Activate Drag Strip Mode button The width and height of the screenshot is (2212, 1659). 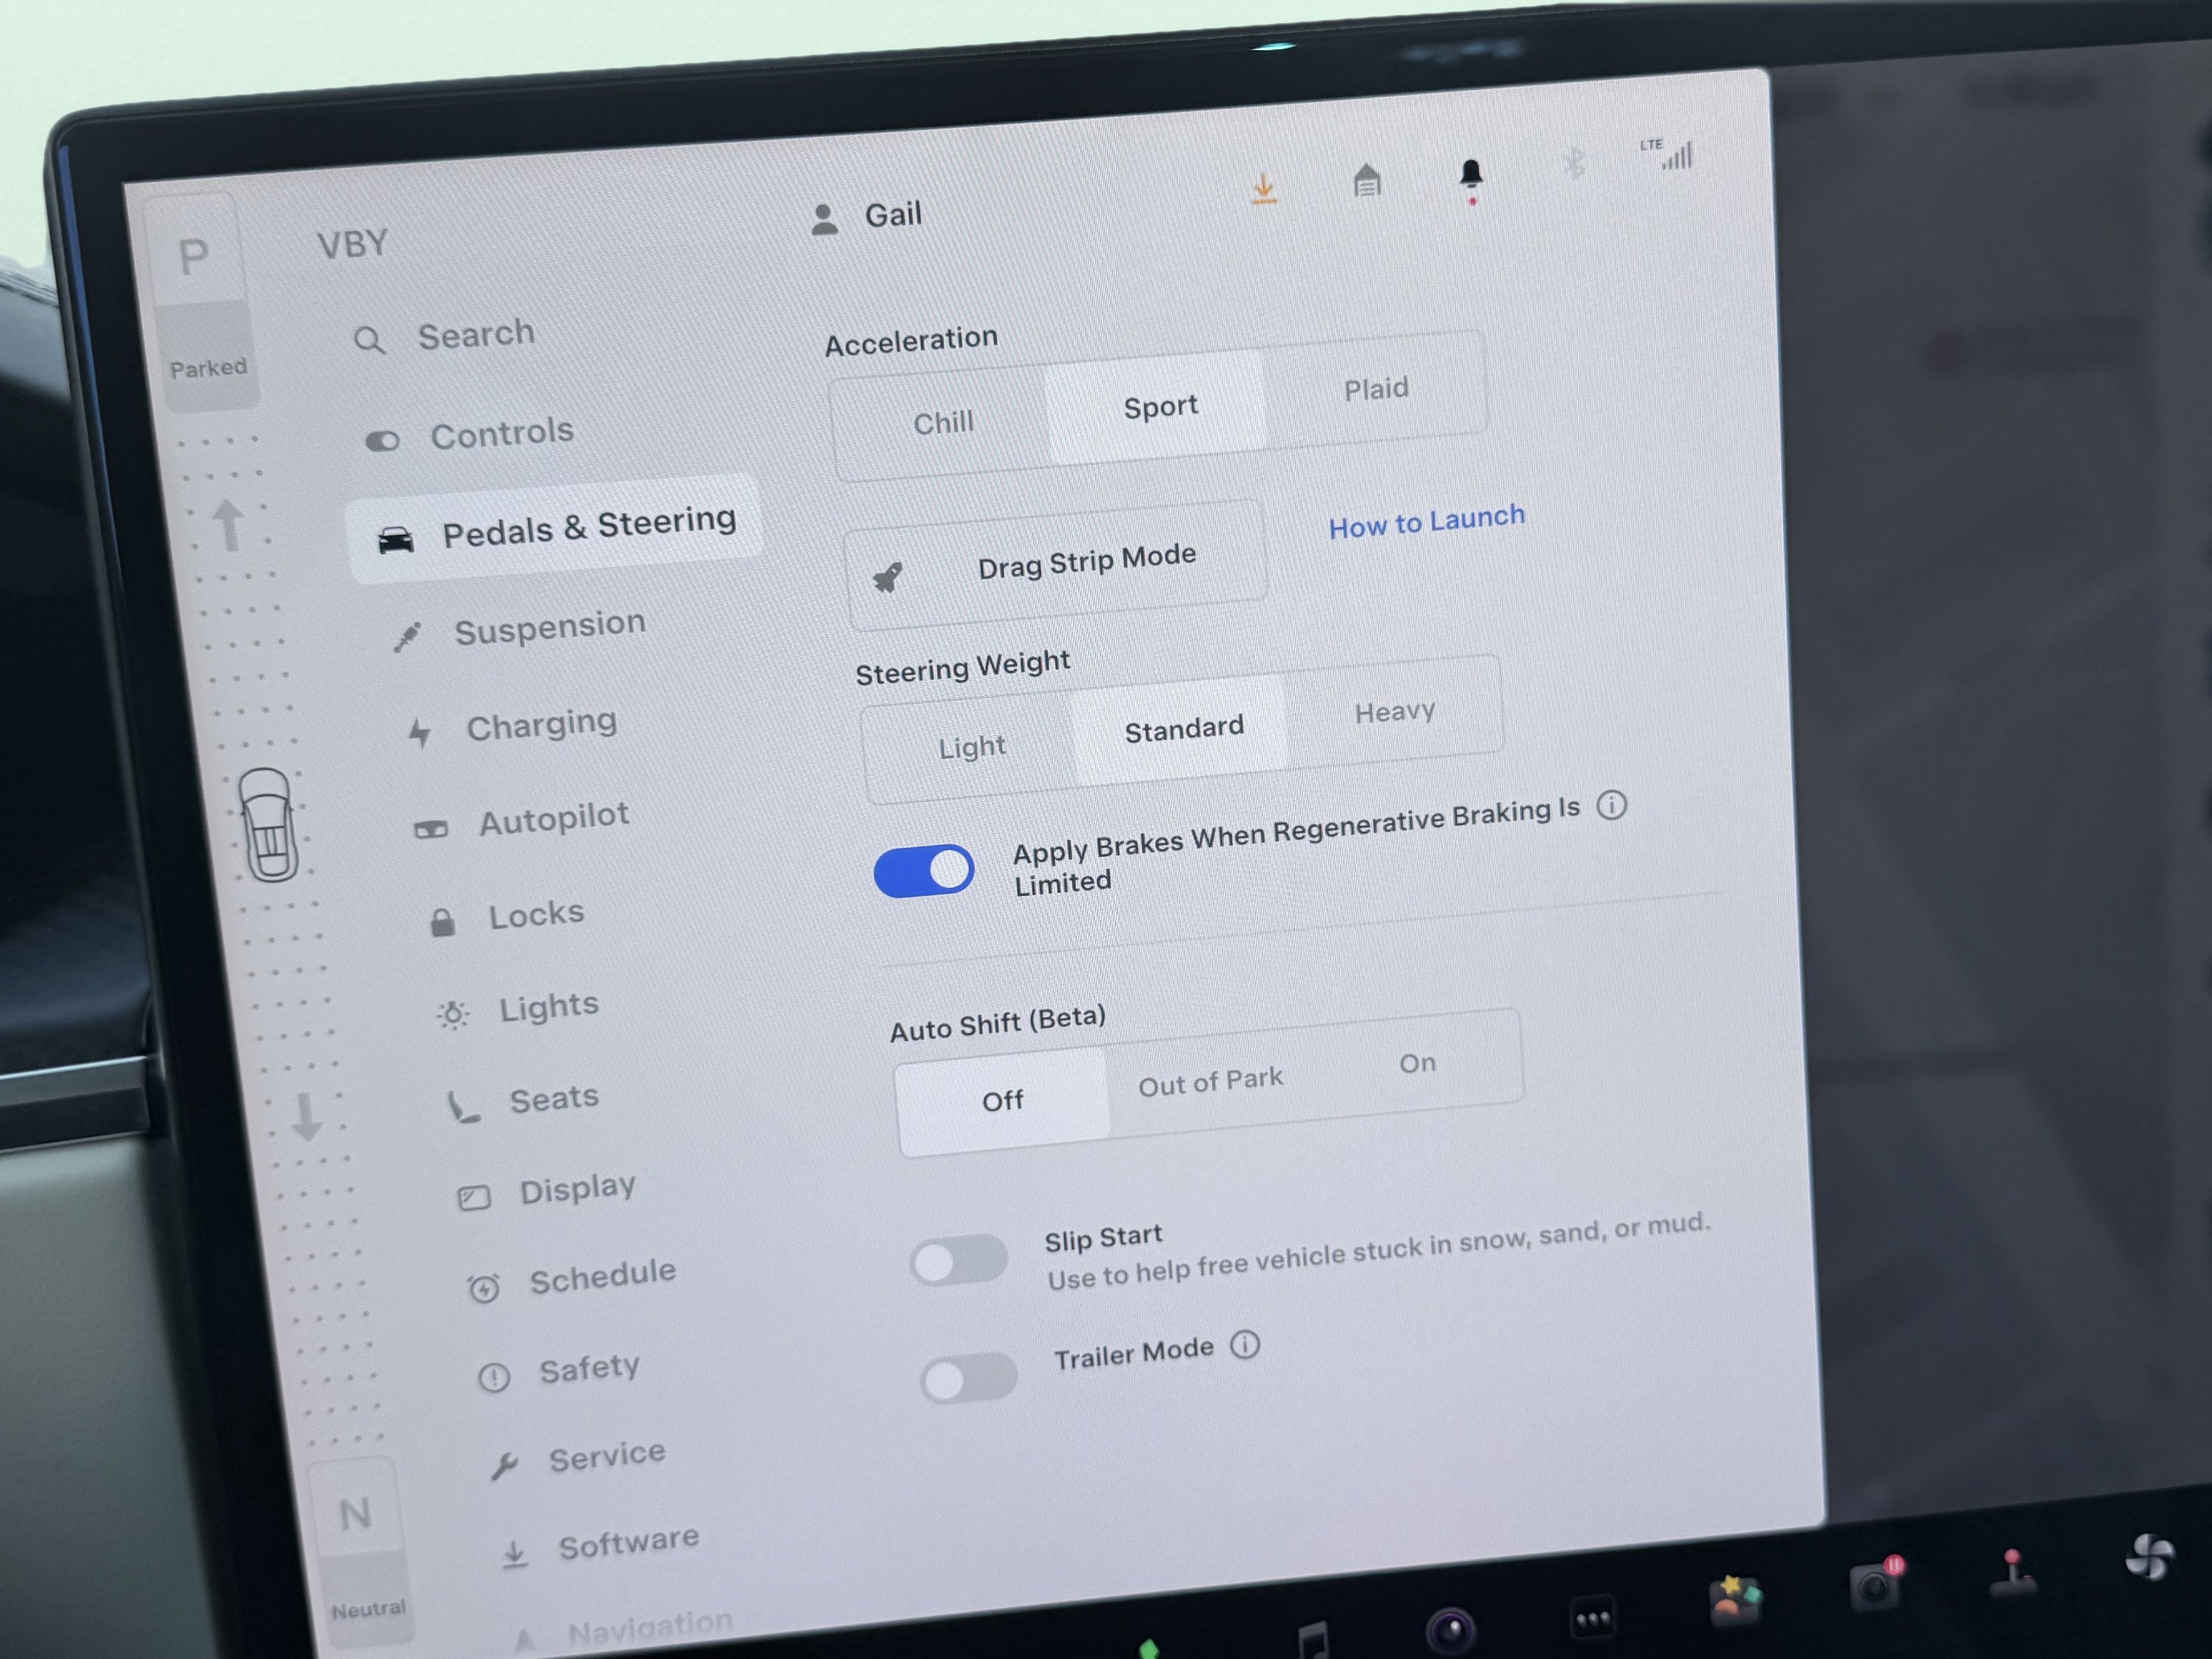coord(1056,565)
